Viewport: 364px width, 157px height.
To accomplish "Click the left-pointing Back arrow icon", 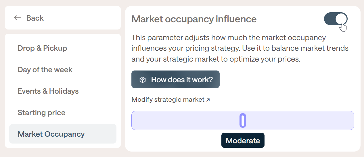I will [x=18, y=18].
